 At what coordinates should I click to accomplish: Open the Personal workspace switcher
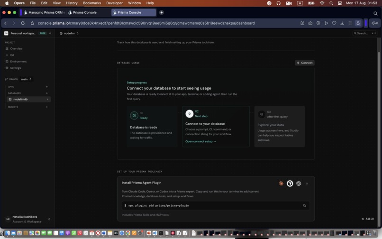coord(27,33)
